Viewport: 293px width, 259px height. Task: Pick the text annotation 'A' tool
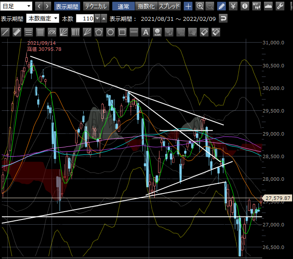(x=146, y=32)
